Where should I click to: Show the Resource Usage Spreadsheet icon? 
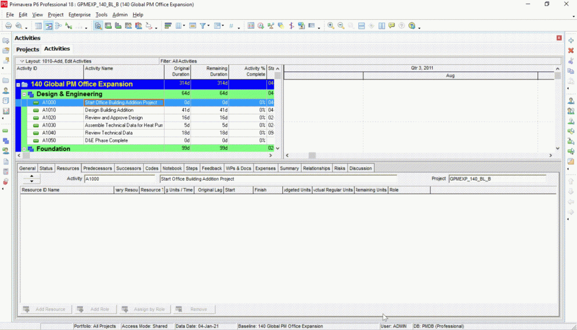coord(128,26)
